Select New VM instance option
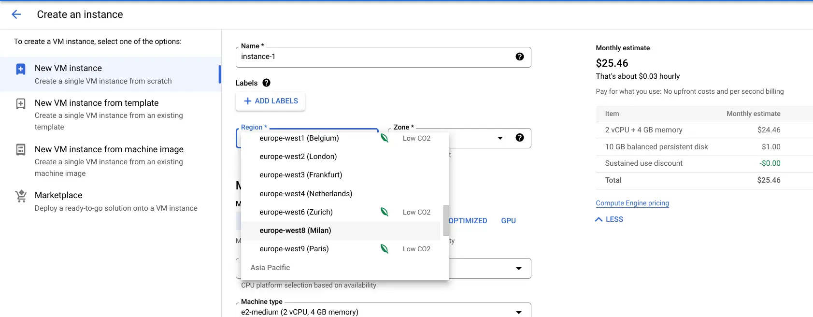The image size is (813, 317). tap(111, 74)
